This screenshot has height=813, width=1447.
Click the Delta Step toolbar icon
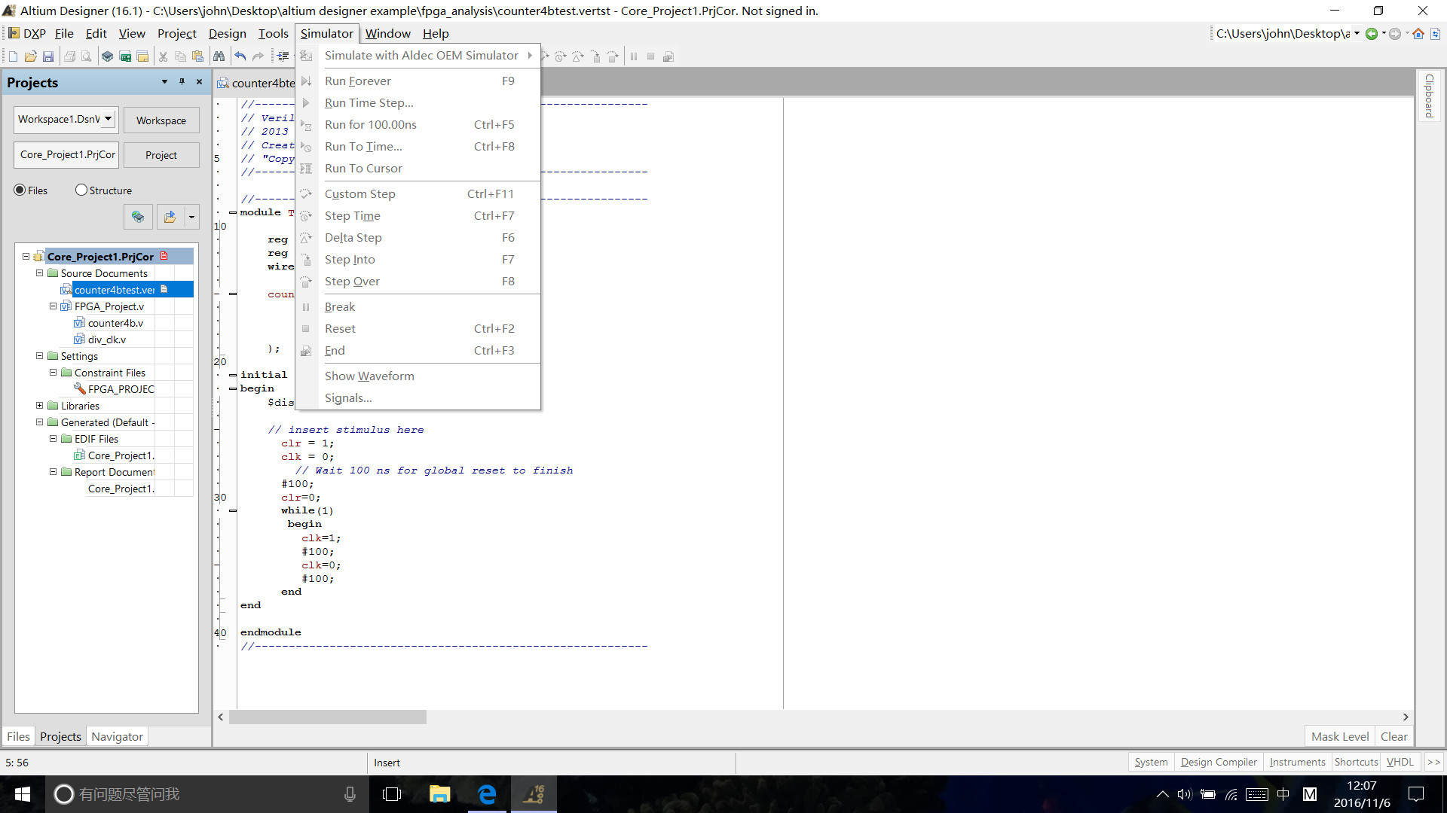(x=577, y=56)
